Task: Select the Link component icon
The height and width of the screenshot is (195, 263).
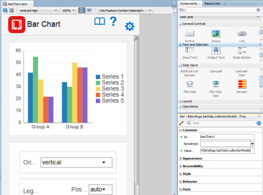Action: 242,34
